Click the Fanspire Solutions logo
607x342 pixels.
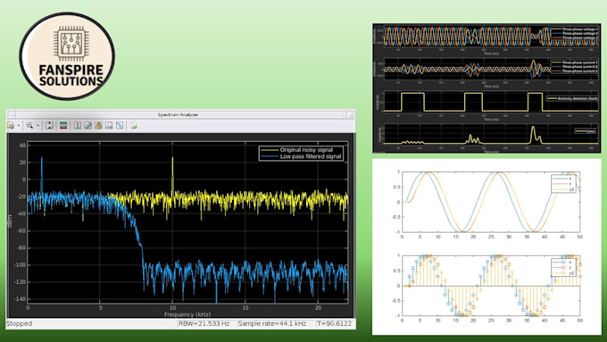[67, 56]
